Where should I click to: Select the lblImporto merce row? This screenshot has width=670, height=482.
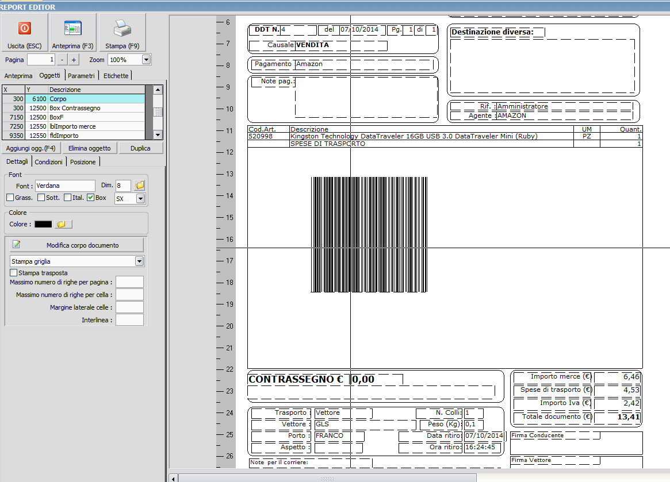[x=74, y=126]
